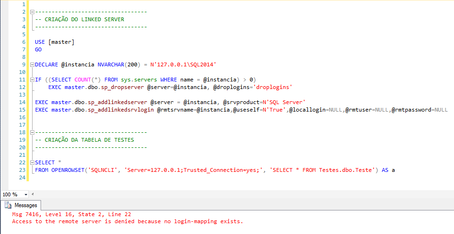Click the 'SELECT * FROM Testes.dbo.Teste' query string
This screenshot has height=234, width=454.
[x=322, y=170]
